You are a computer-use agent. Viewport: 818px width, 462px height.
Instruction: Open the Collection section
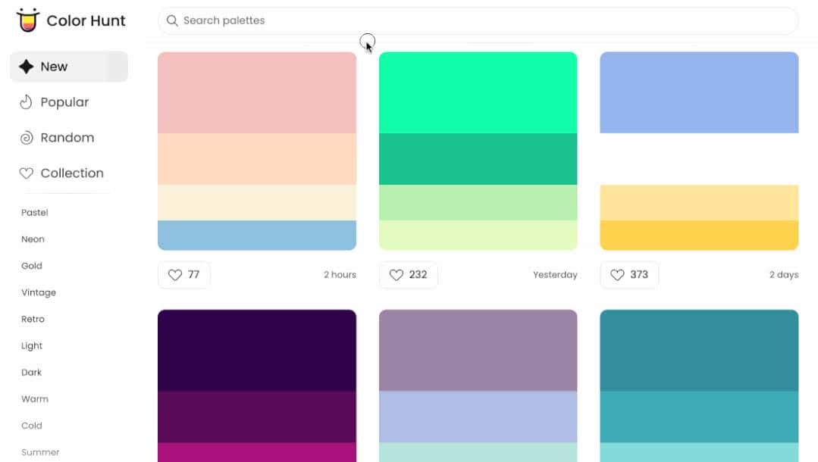pos(71,173)
